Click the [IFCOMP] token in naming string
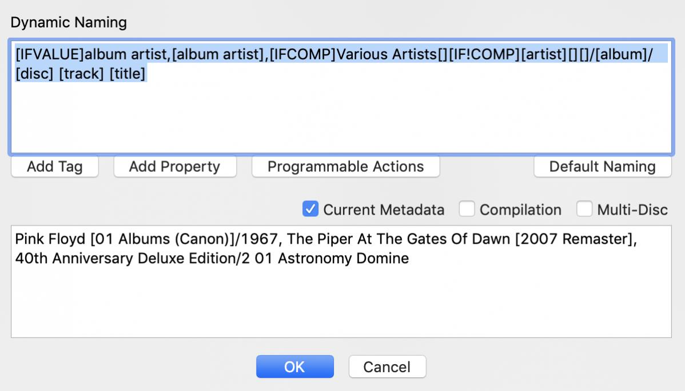The image size is (685, 391). (302, 55)
